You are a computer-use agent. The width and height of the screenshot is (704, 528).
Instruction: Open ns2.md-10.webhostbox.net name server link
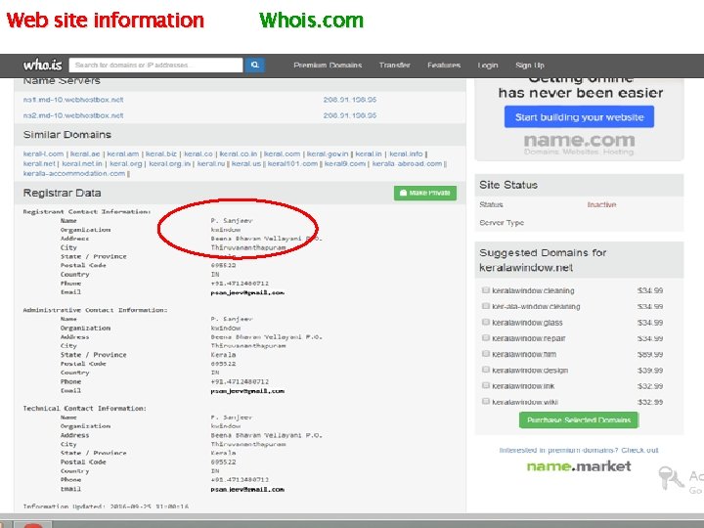(73, 115)
